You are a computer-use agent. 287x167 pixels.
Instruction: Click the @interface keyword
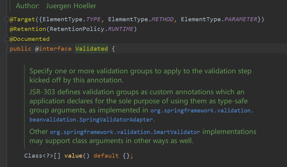[53, 48]
